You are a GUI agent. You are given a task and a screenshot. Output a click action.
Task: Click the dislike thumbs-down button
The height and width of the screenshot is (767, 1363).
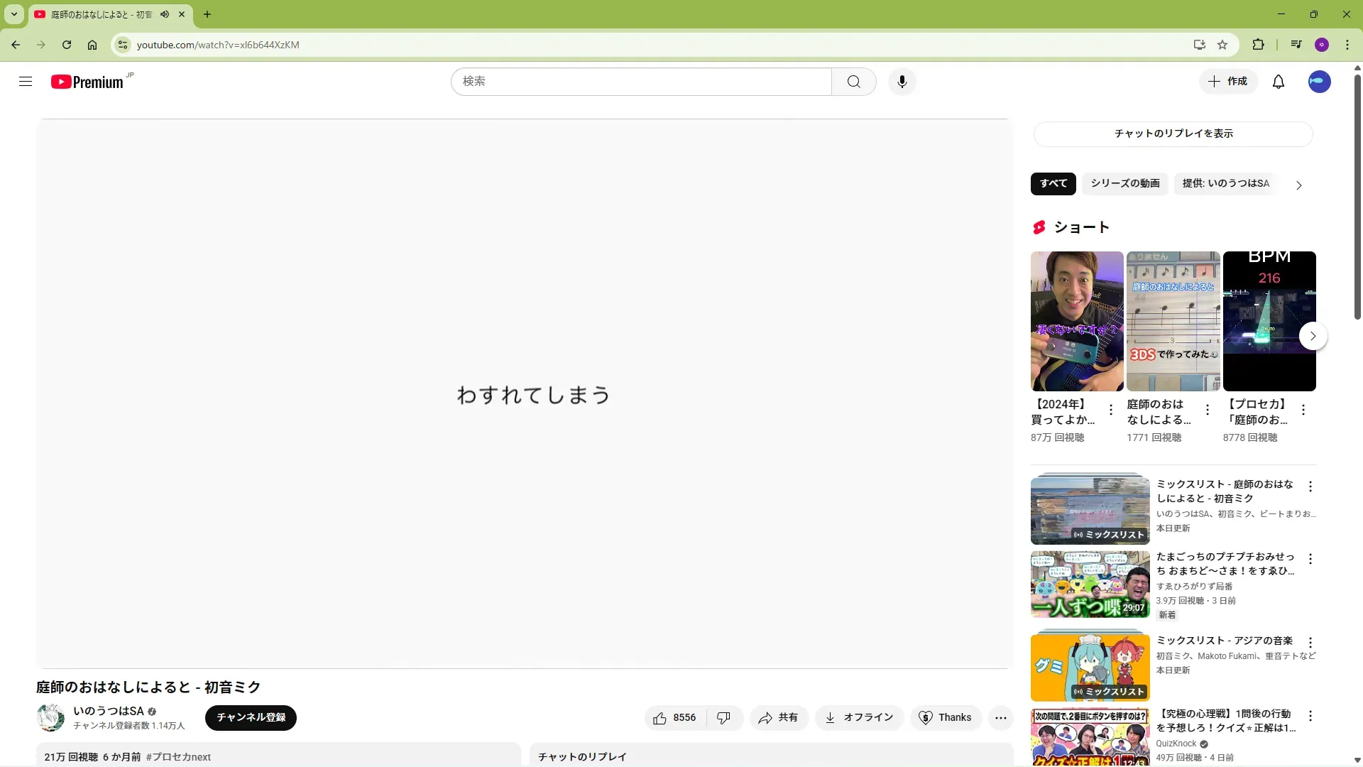pyautogui.click(x=723, y=718)
